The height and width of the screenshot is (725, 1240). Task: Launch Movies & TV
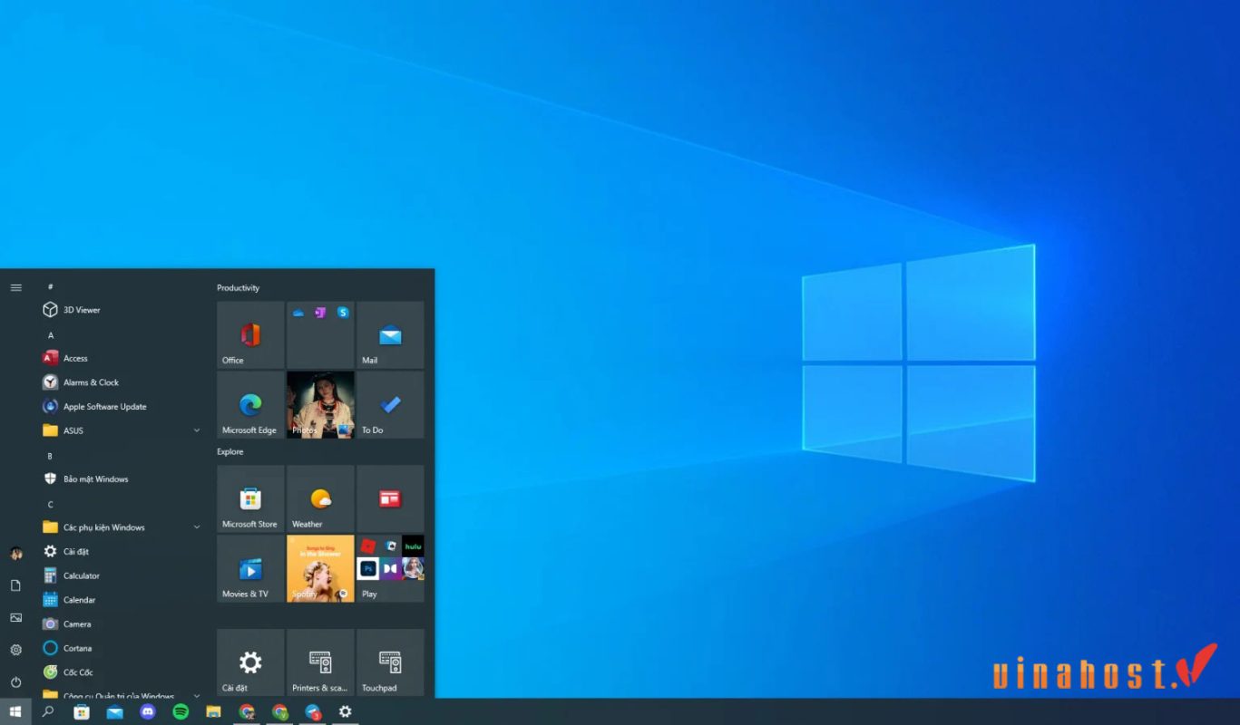(249, 569)
